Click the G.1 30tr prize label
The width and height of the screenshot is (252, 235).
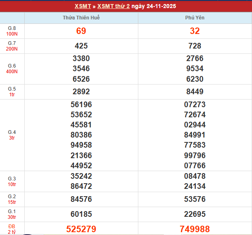(12, 214)
